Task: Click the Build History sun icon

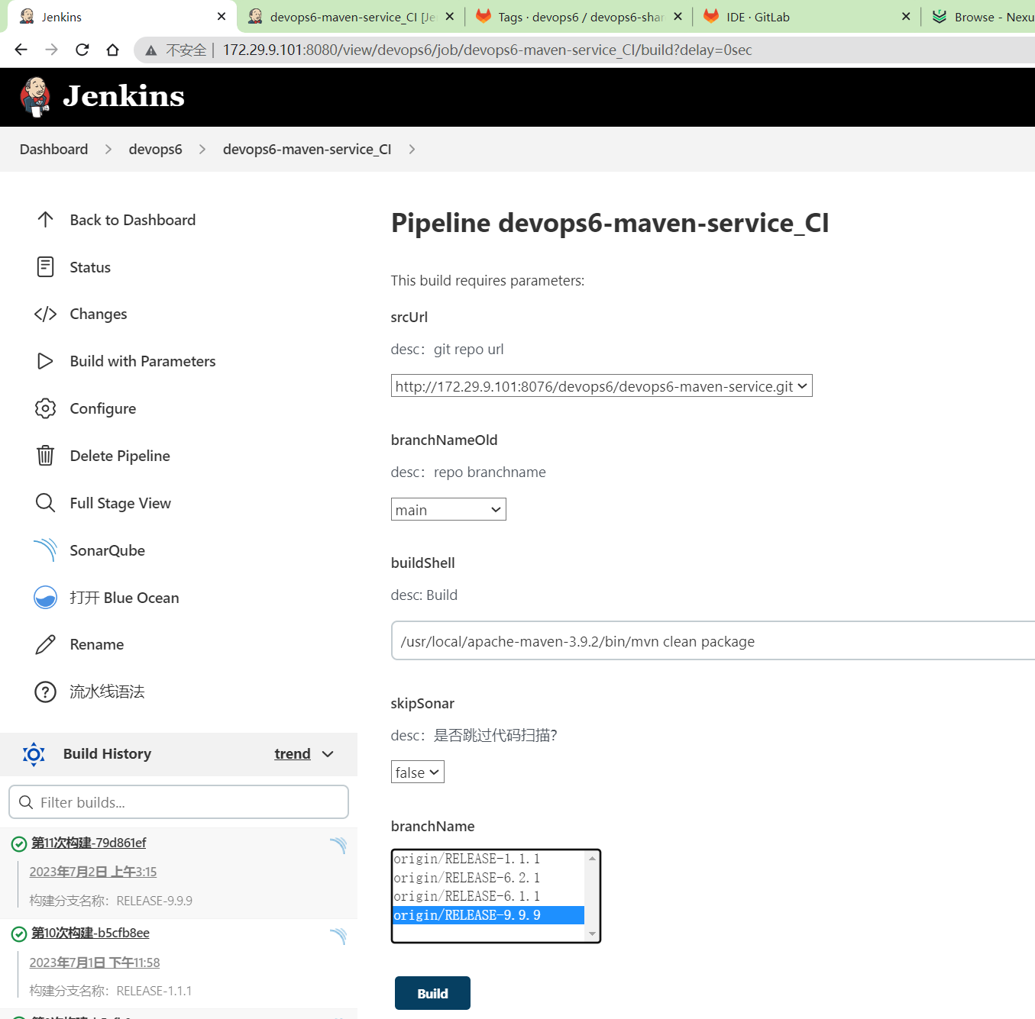Action: pos(34,754)
